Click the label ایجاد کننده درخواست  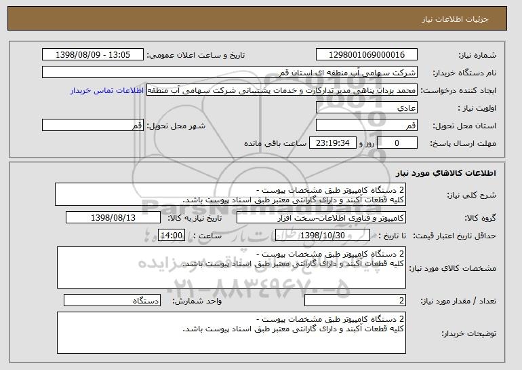(458, 91)
